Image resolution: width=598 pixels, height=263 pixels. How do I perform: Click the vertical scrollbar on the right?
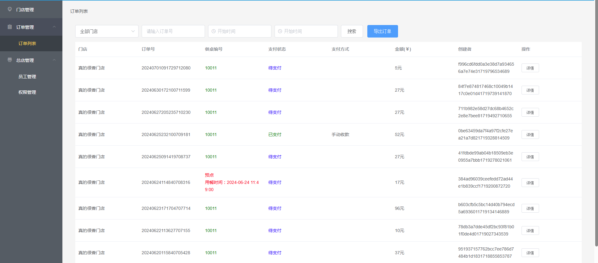tap(596, 125)
